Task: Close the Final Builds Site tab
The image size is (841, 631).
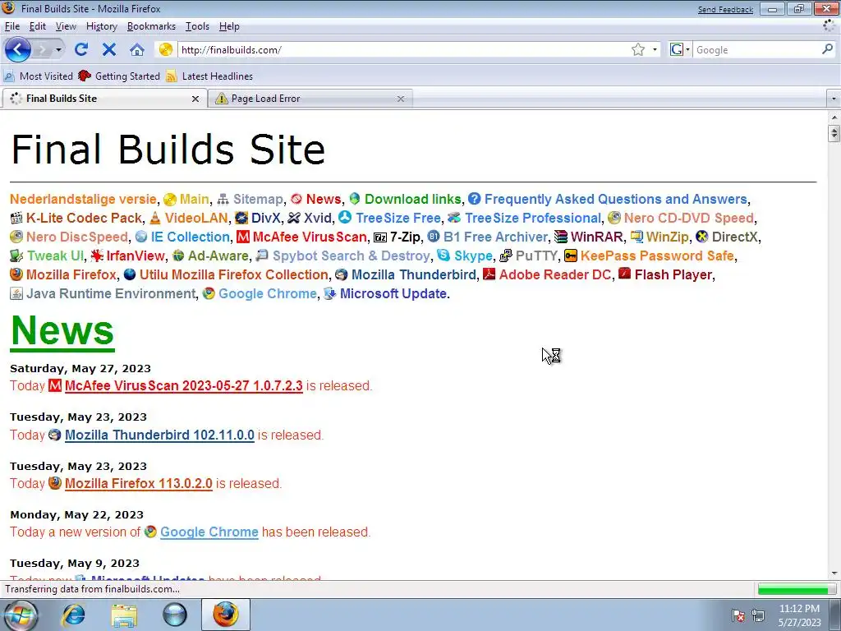Action: tap(195, 99)
